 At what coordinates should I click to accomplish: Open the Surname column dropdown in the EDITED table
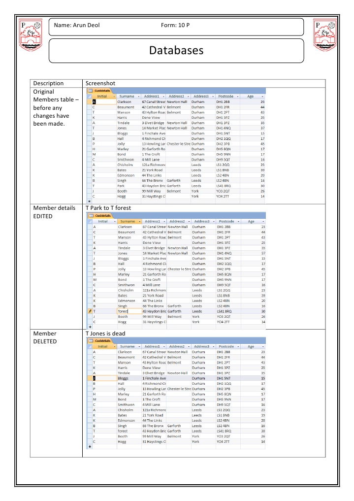coord(139,221)
